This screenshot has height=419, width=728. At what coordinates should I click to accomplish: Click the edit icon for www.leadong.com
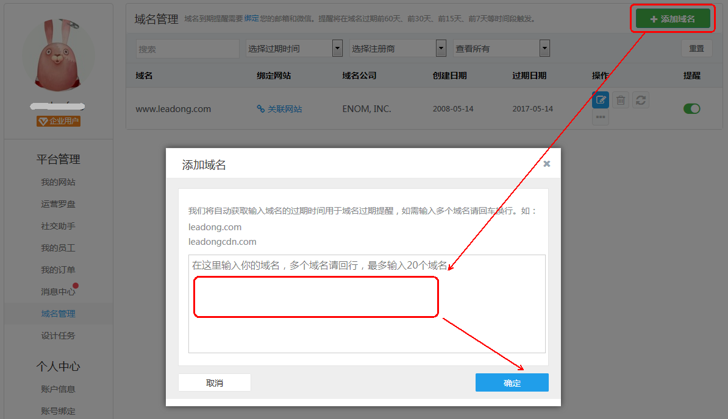coord(600,100)
